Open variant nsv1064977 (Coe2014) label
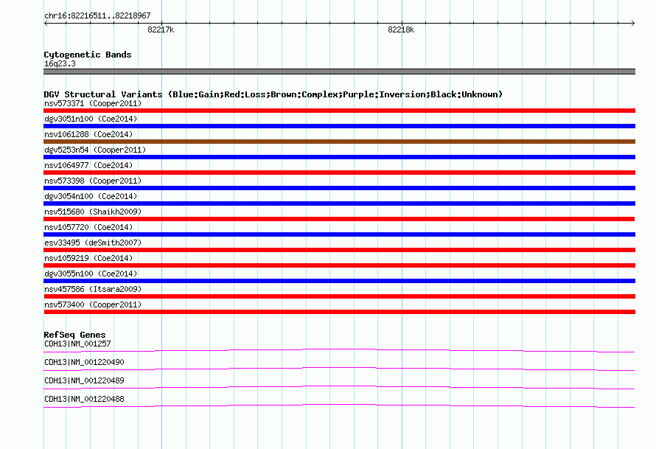This screenshot has width=656, height=449. (88, 165)
